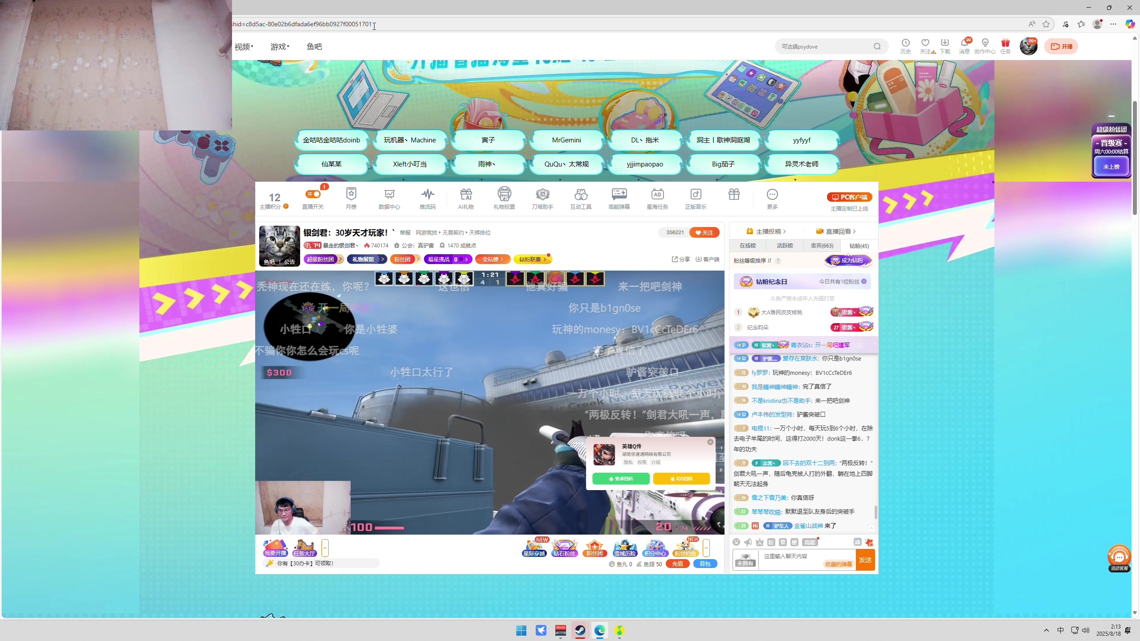Open the 互动工具 interactive tools icon
This screenshot has height=641, width=1140.
(581, 198)
